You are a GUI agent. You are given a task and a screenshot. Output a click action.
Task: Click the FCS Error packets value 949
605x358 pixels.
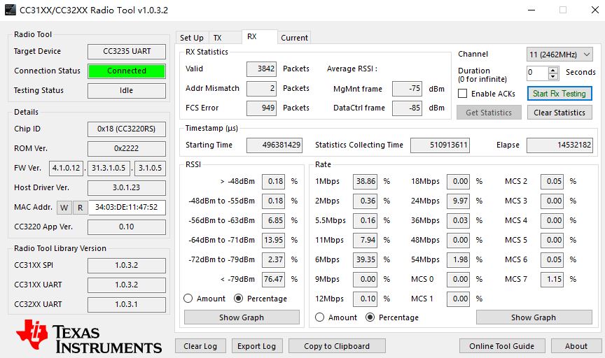262,108
